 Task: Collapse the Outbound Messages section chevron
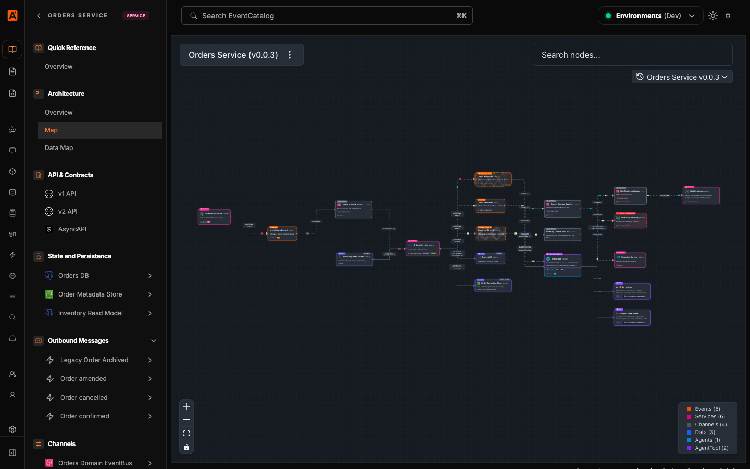[154, 341]
